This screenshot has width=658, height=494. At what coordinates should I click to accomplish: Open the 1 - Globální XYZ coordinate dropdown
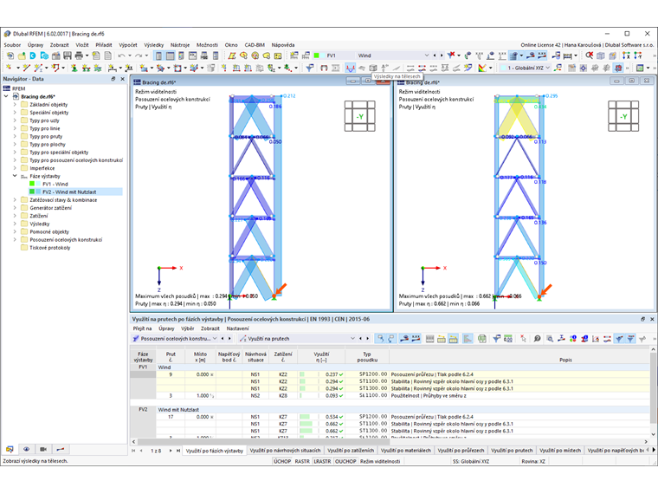[548, 68]
